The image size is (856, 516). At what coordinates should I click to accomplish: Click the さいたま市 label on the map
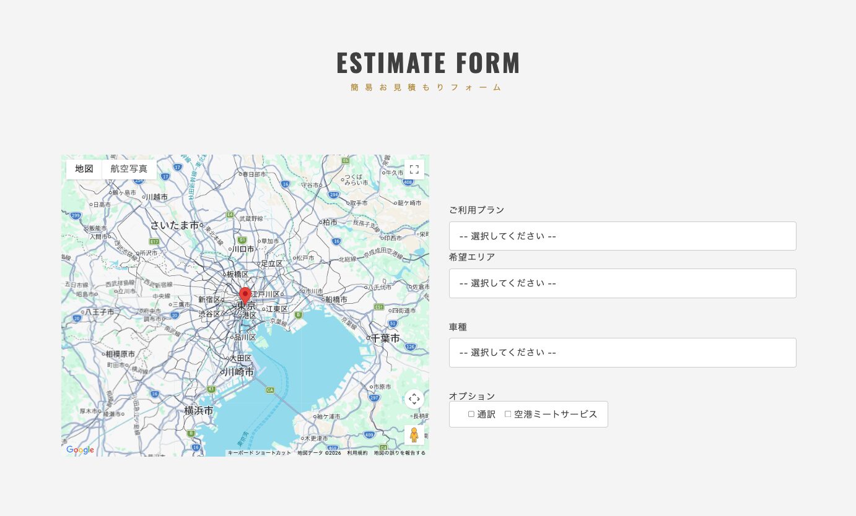click(x=175, y=225)
